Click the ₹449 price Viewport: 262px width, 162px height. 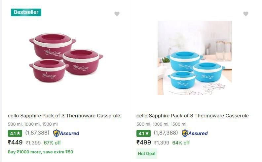[15, 142]
